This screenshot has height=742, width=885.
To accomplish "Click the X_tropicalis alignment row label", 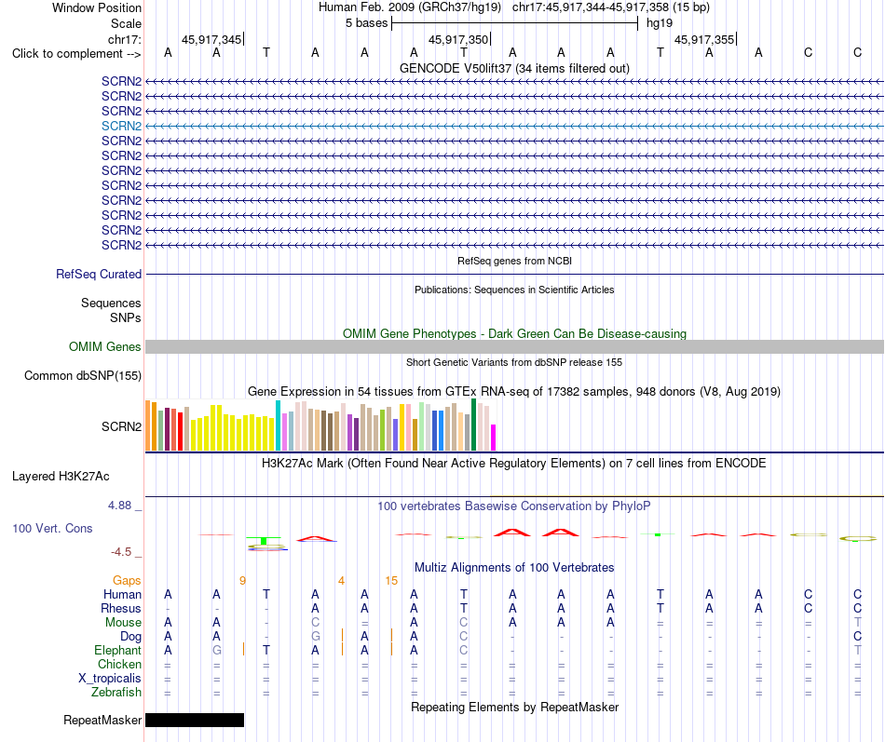I will pos(110,679).
